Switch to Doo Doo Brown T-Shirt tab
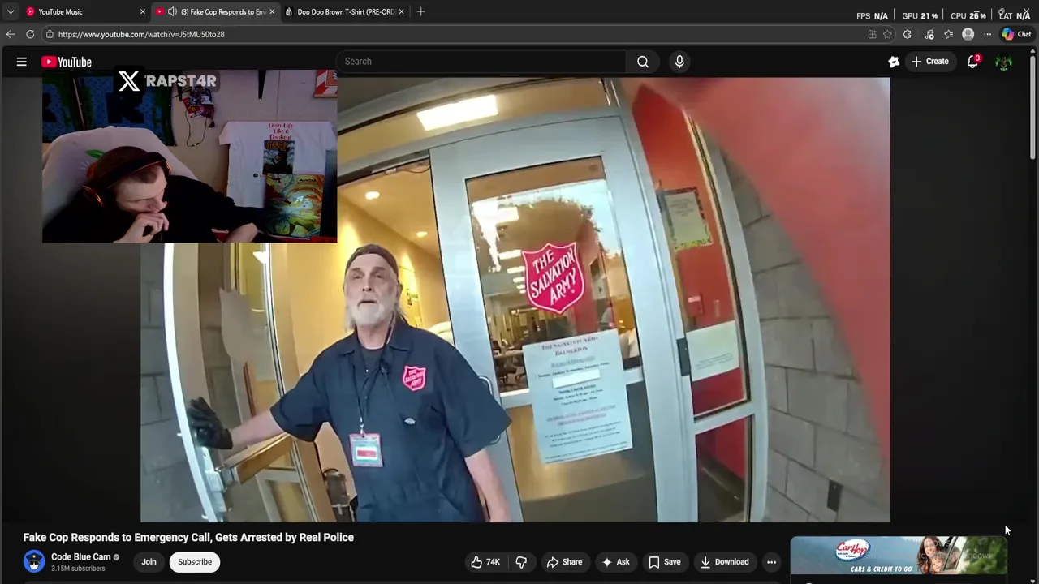The height and width of the screenshot is (584, 1039). pos(346,11)
